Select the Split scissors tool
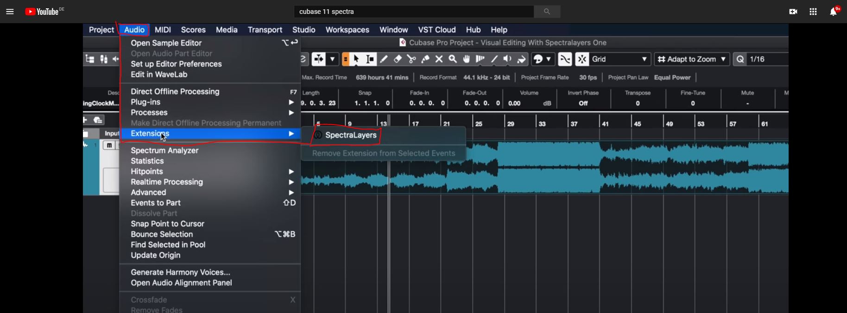847x313 pixels. tap(411, 59)
